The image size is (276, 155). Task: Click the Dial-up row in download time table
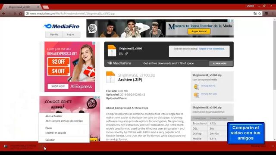212,133
